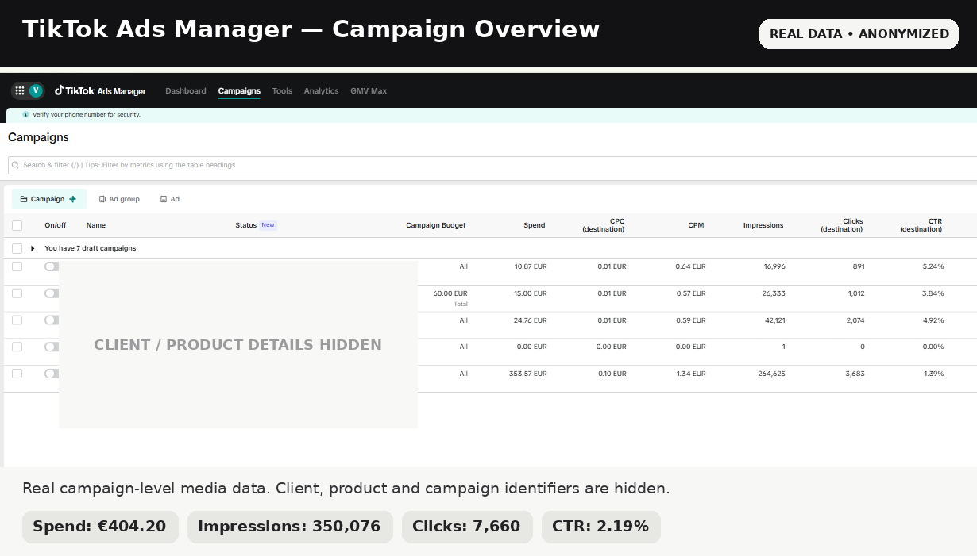The height and width of the screenshot is (556, 977).
Task: Click the Campaign Budget column header
Action: coord(436,225)
